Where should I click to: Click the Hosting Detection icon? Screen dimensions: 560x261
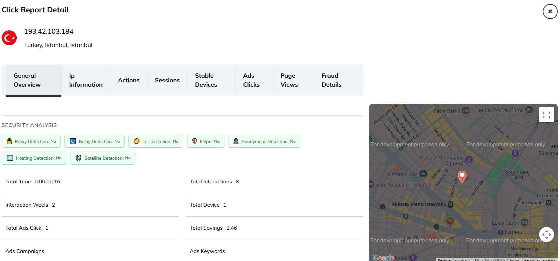tap(10, 158)
